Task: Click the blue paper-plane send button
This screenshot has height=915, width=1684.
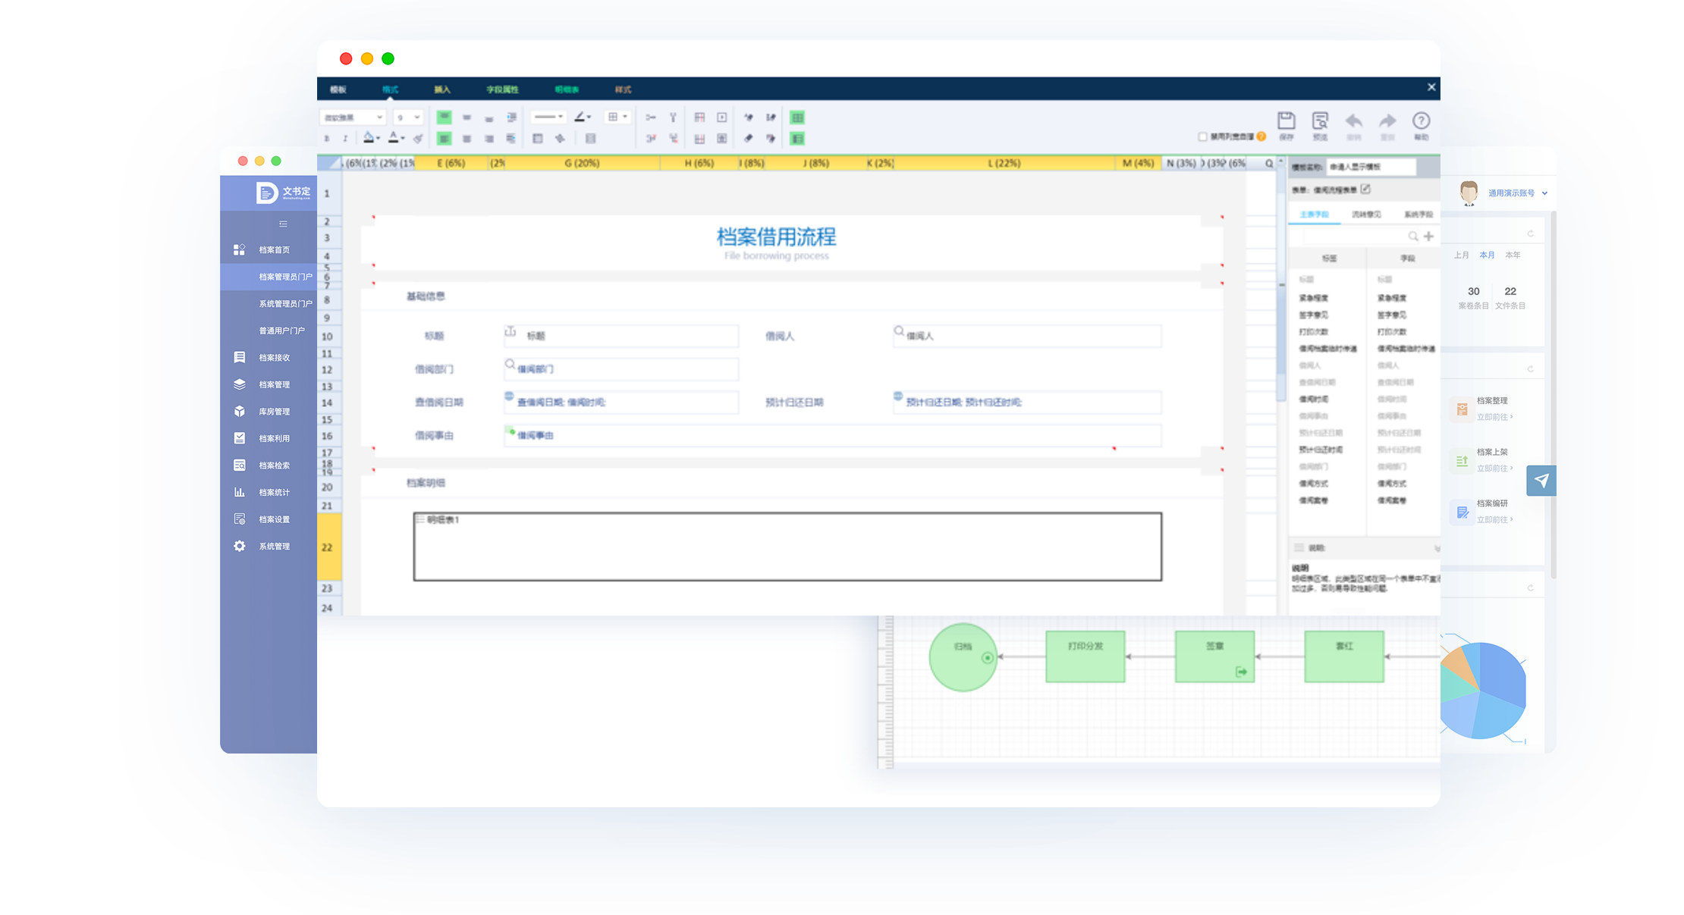Action: click(1541, 481)
